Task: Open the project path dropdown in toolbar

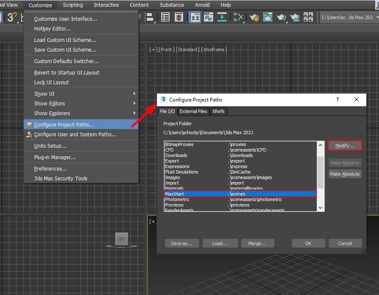Action: tap(348, 17)
